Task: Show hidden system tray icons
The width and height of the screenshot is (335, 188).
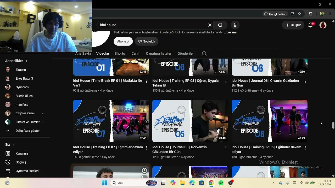Action: 273,183
